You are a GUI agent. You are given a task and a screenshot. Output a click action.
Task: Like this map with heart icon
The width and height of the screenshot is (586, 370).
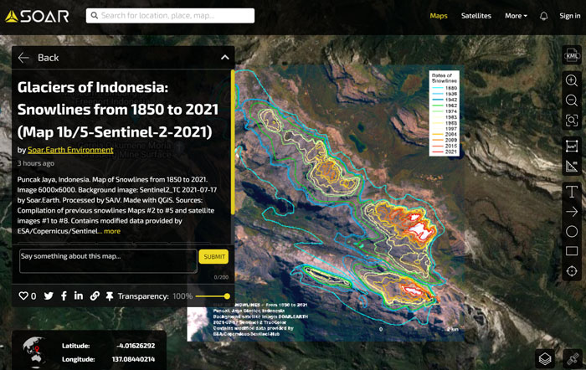click(x=23, y=296)
